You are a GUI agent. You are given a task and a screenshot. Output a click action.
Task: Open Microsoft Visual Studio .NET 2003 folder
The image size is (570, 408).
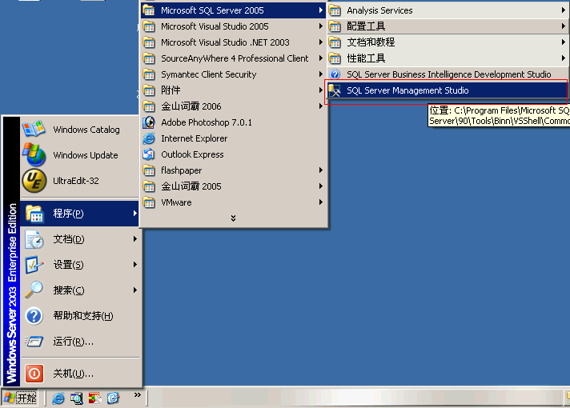click(x=233, y=42)
